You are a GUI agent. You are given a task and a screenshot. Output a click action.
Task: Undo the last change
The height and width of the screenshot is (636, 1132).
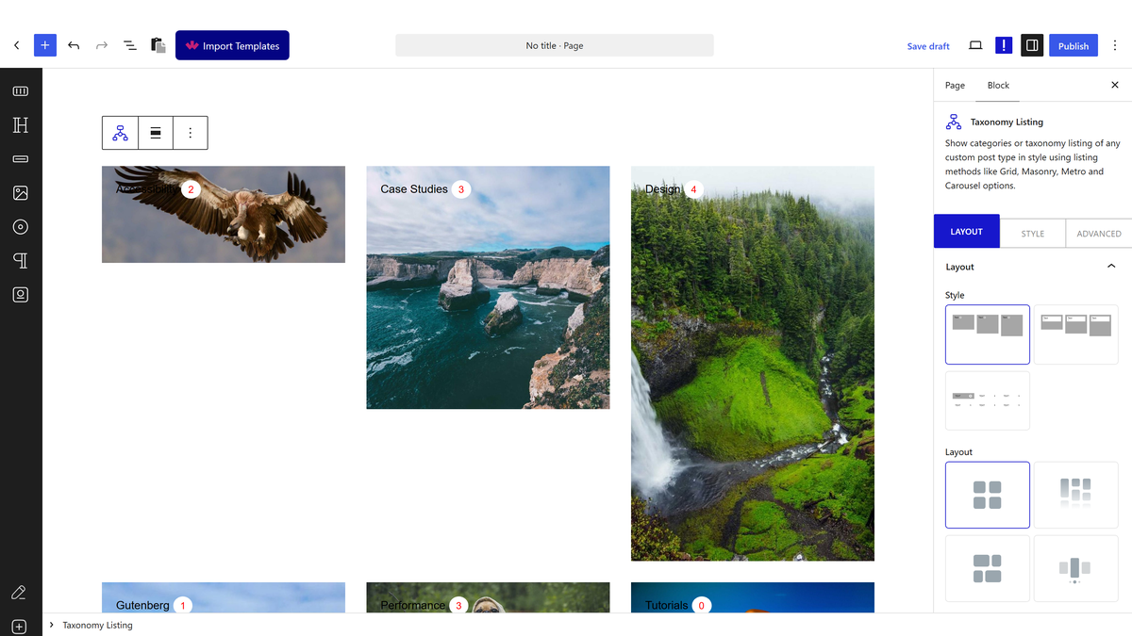pos(74,45)
